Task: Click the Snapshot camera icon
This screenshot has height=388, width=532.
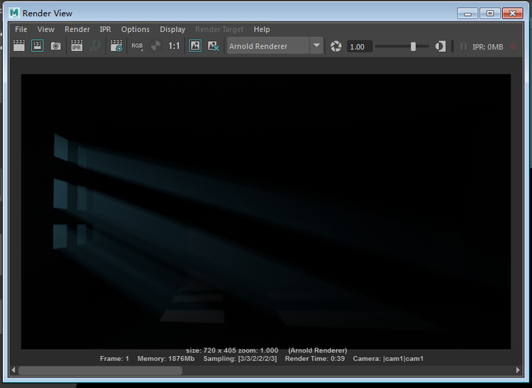Action: click(55, 46)
